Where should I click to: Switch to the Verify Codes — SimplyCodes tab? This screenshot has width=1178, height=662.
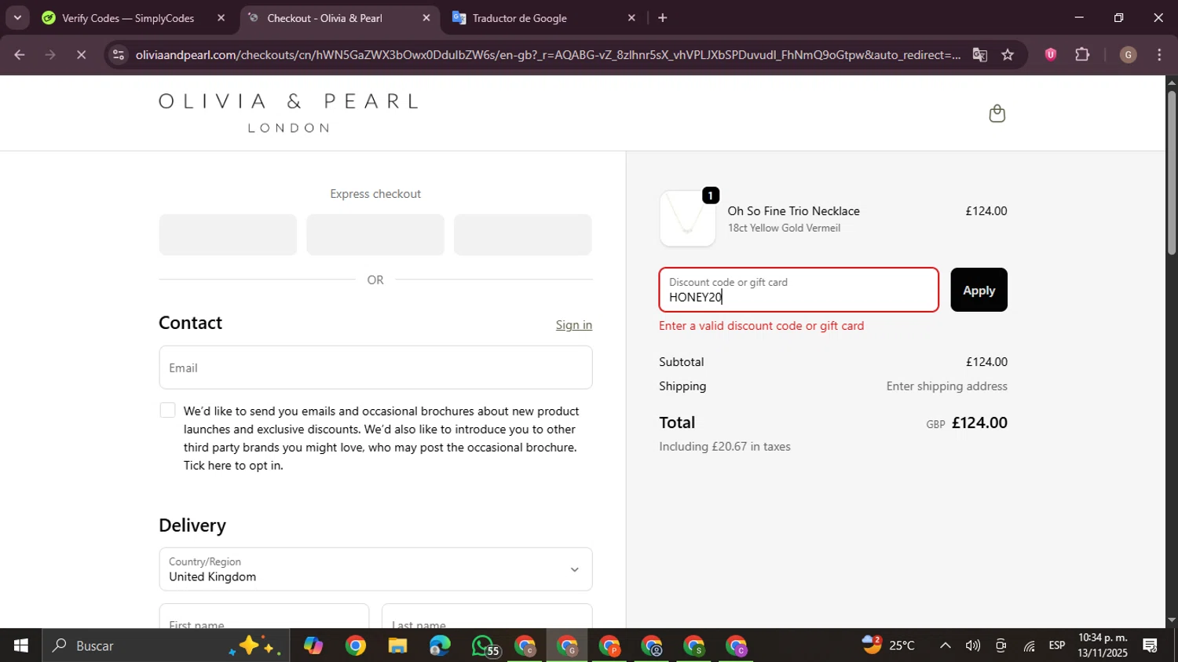pyautogui.click(x=128, y=18)
